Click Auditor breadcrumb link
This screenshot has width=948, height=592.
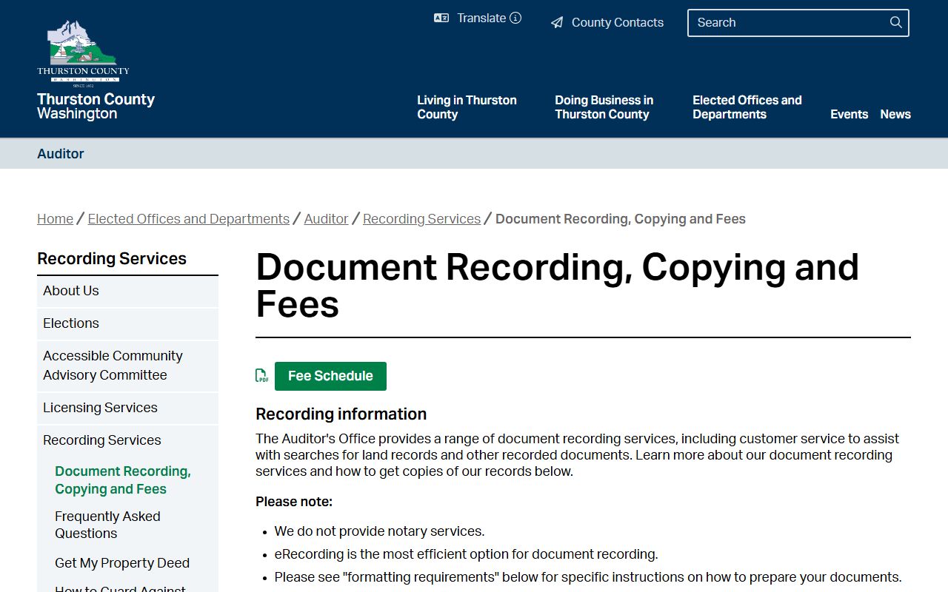coord(326,219)
